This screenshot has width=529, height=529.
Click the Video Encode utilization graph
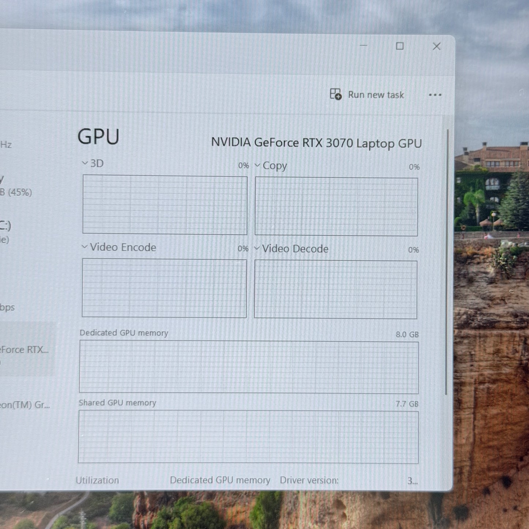[164, 288]
